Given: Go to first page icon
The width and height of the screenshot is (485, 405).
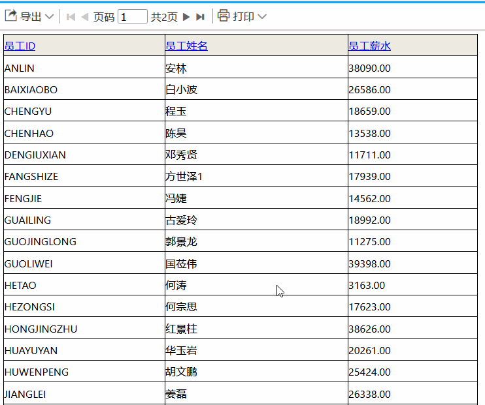Looking at the screenshot, I should [x=71, y=17].
